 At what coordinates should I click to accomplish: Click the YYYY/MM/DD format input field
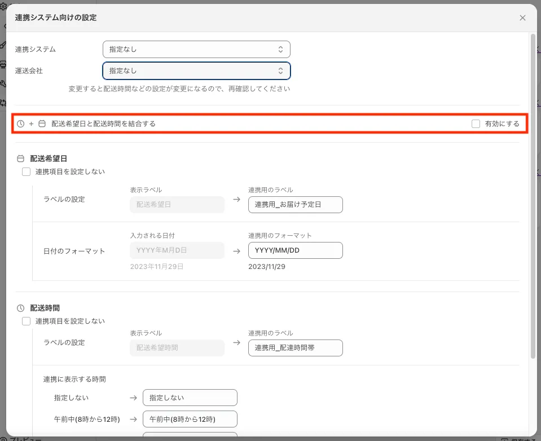295,250
